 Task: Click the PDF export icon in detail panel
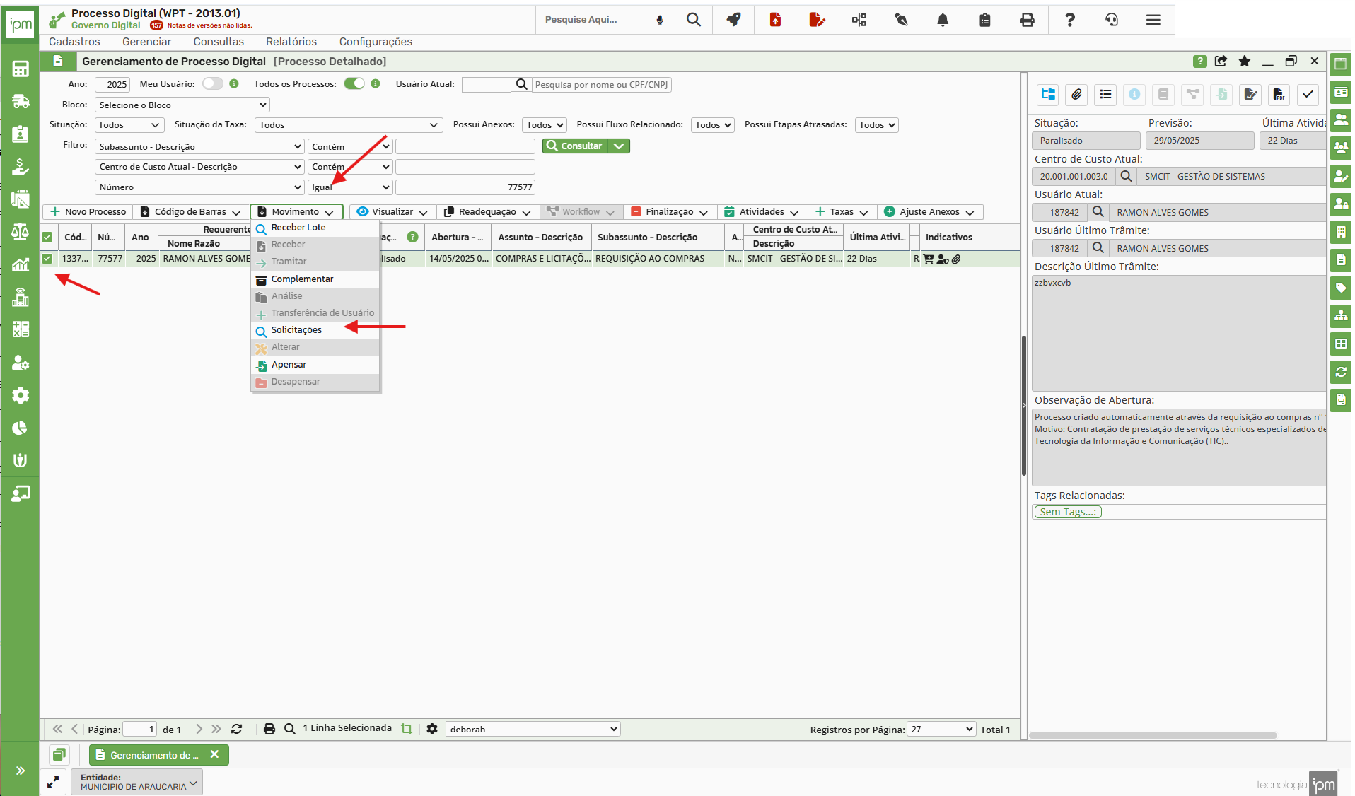[x=1279, y=94]
